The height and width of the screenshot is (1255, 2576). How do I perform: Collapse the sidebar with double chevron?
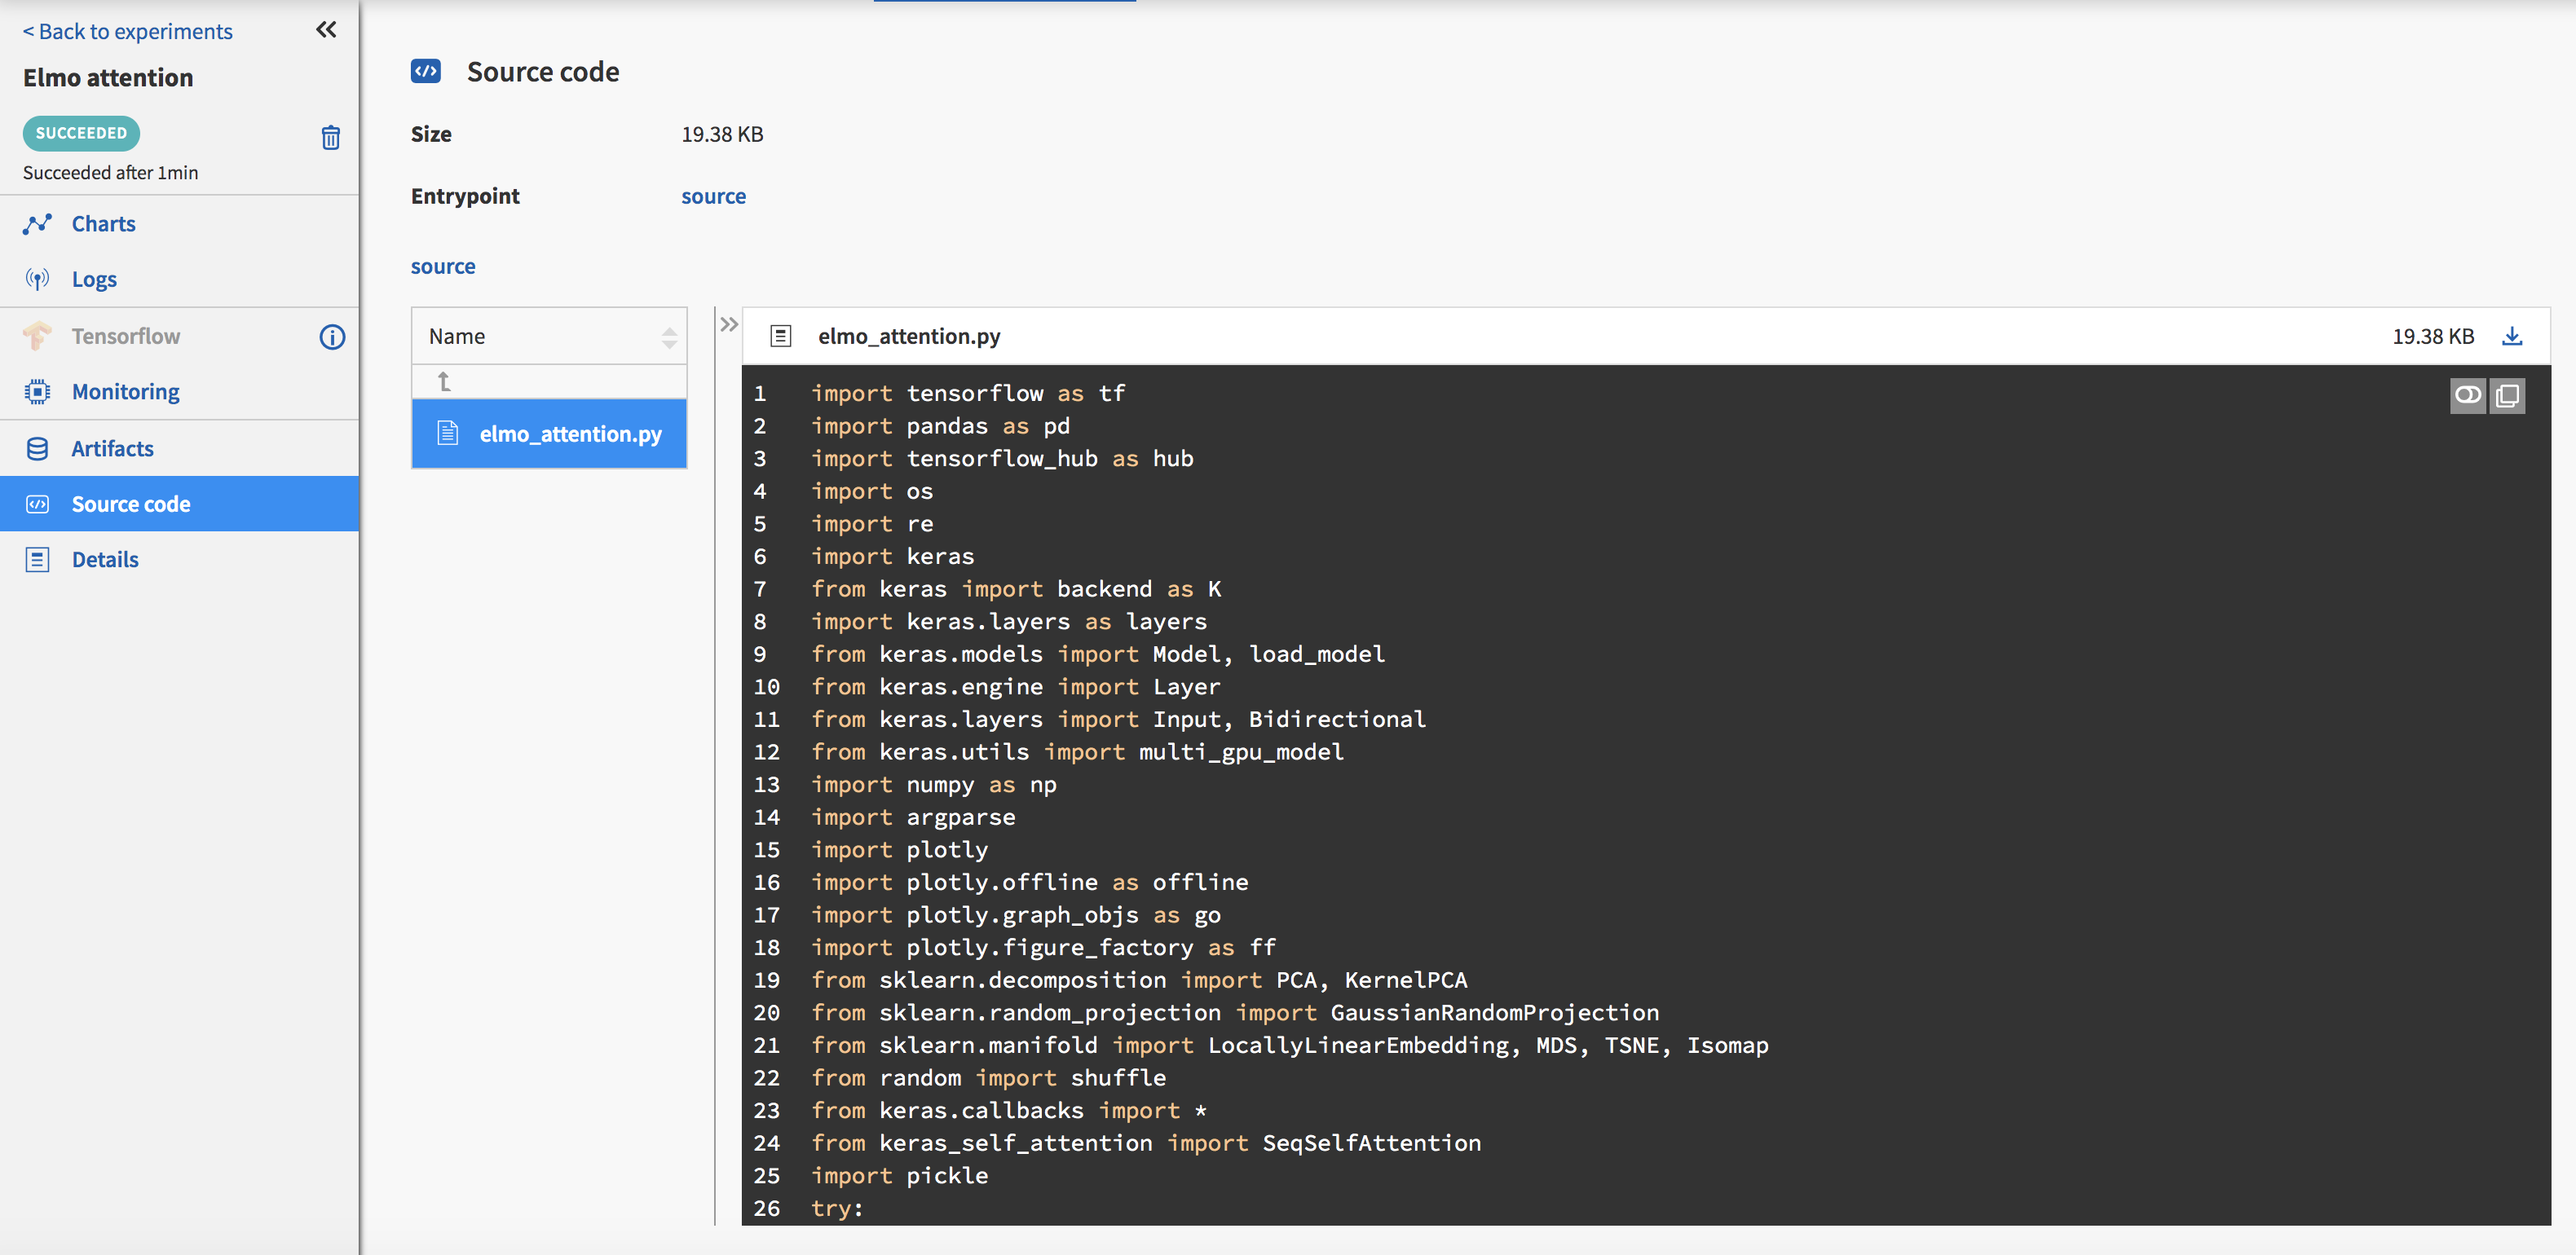pos(326,30)
